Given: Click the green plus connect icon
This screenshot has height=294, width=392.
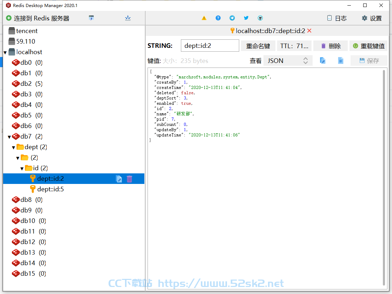Looking at the screenshot, I should coord(9,18).
